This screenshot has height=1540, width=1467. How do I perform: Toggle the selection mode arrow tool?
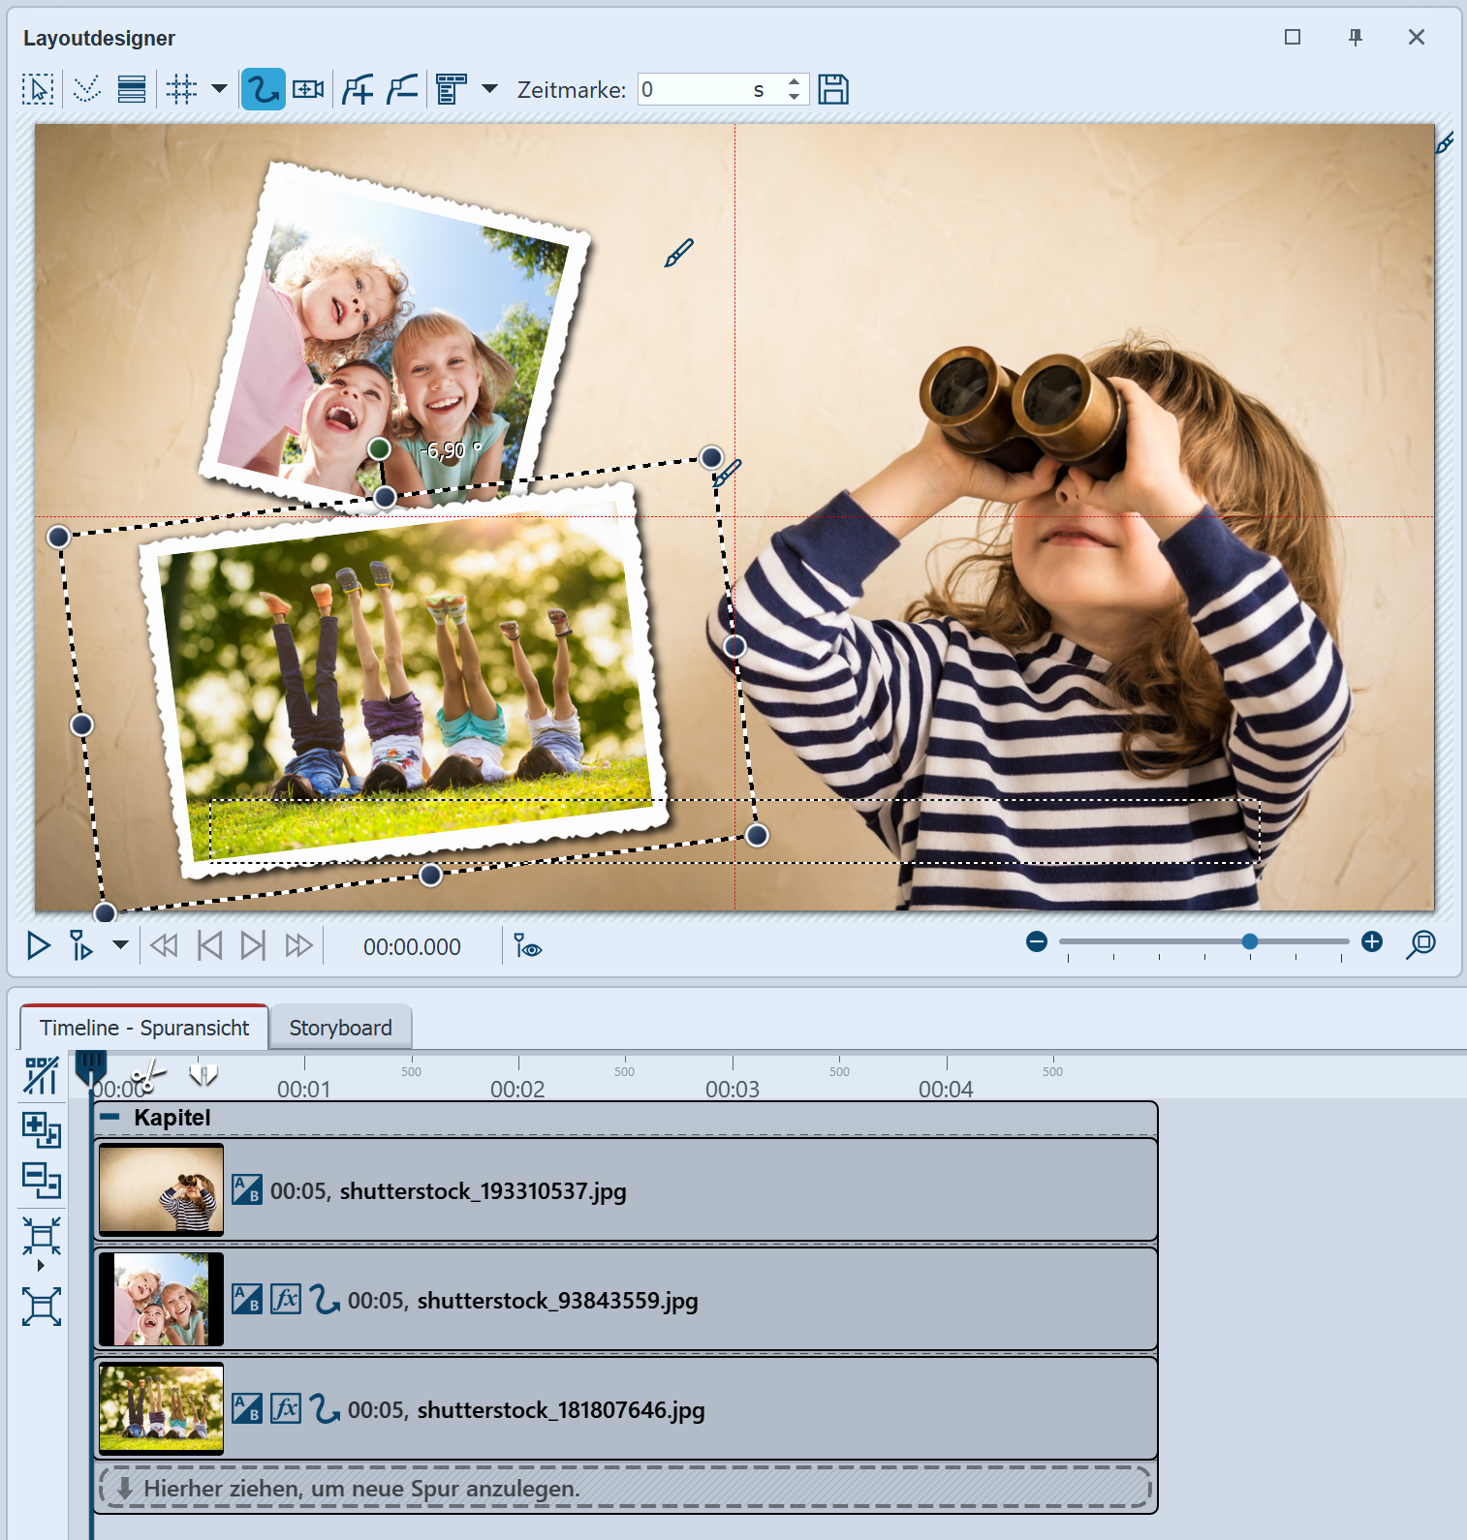tap(38, 89)
